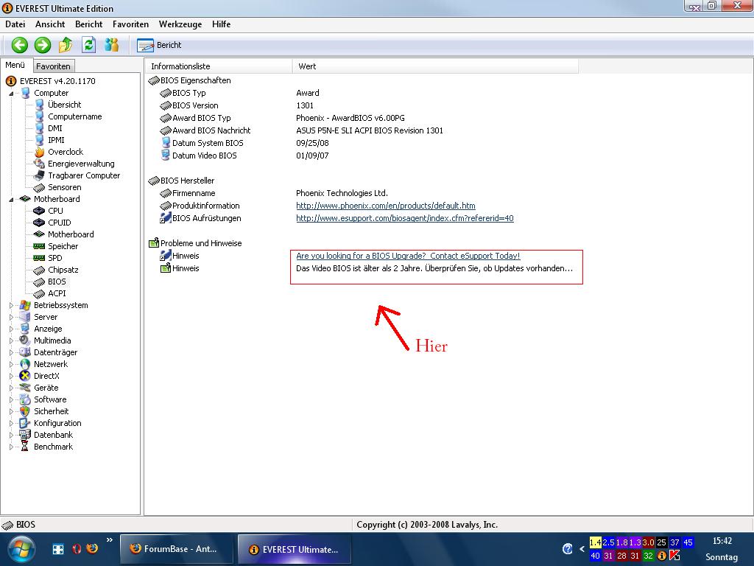Click the Datenbank icon
Image resolution: width=754 pixels, height=566 pixels.
pyautogui.click(x=25, y=435)
